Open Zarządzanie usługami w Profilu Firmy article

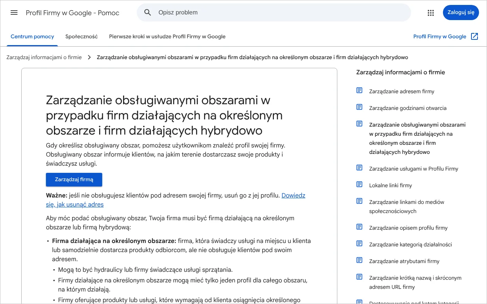[x=414, y=169]
